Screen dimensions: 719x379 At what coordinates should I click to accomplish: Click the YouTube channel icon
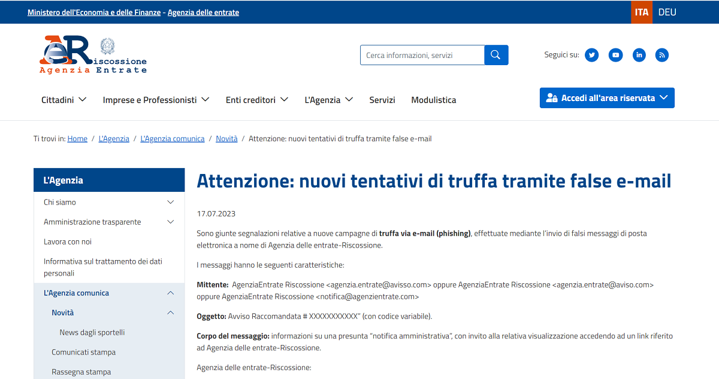(x=615, y=55)
